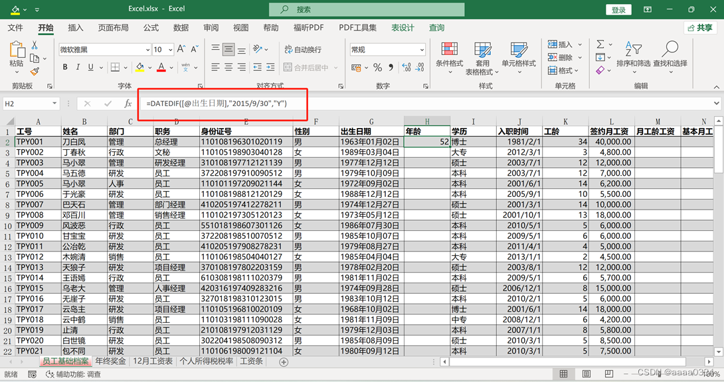Expand the formula bar
The width and height of the screenshot is (724, 382).
[x=716, y=103]
